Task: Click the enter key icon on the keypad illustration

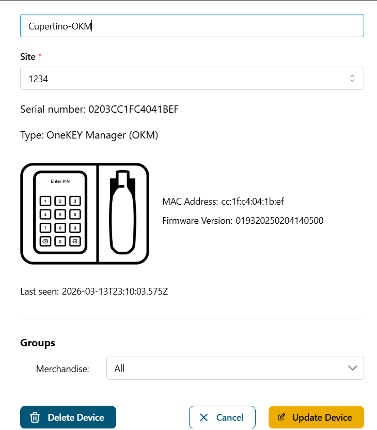Action: click(75, 241)
